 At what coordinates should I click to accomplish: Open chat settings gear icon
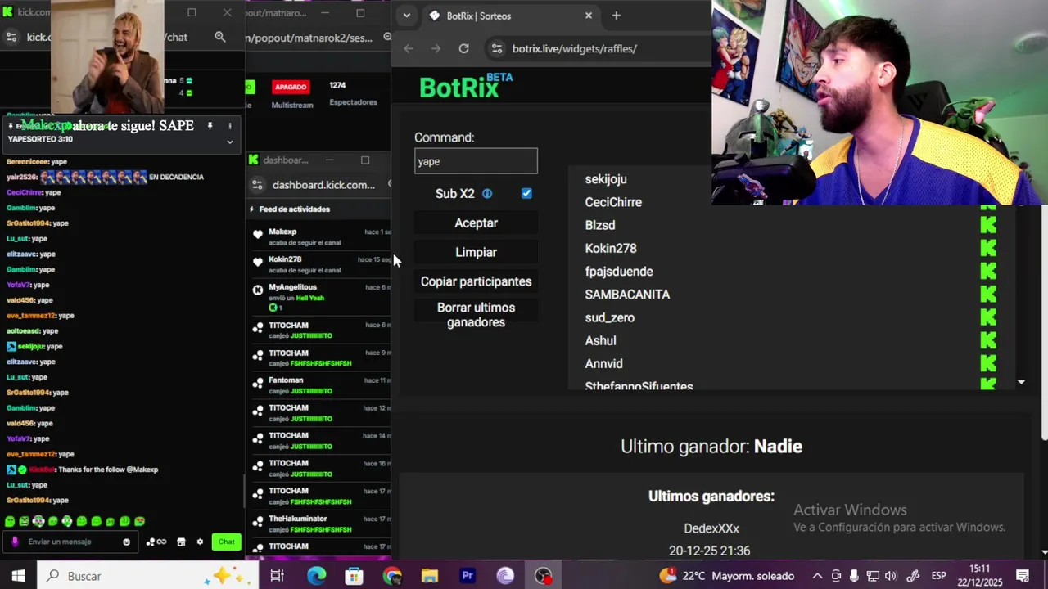click(x=200, y=542)
